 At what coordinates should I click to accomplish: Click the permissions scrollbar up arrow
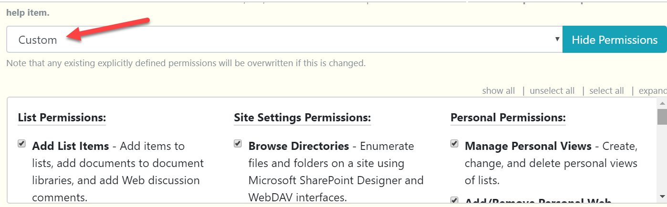pos(662,103)
